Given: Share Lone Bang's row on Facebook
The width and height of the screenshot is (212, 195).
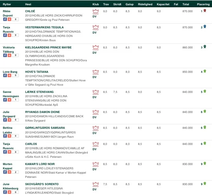Looking at the screenshot, I should [x=5, y=75].
